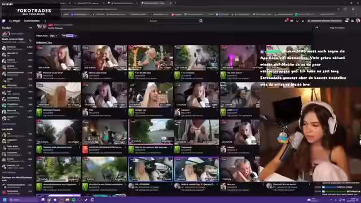Screen dimensions: 361x203
Task: Open notifications icon with red badge
Action: pos(286,21)
